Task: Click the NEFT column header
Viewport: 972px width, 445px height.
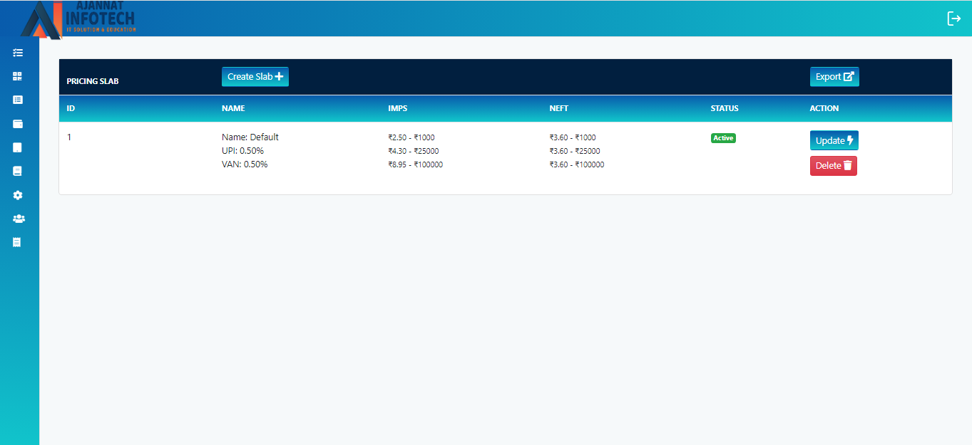Action: point(558,108)
